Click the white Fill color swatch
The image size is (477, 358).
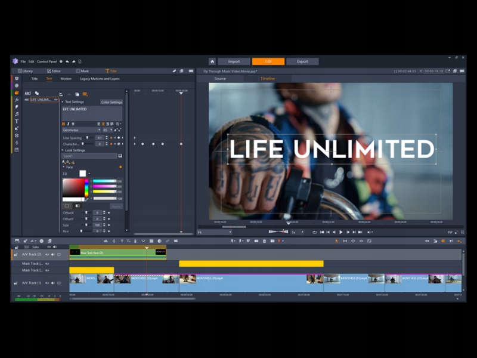pos(83,174)
